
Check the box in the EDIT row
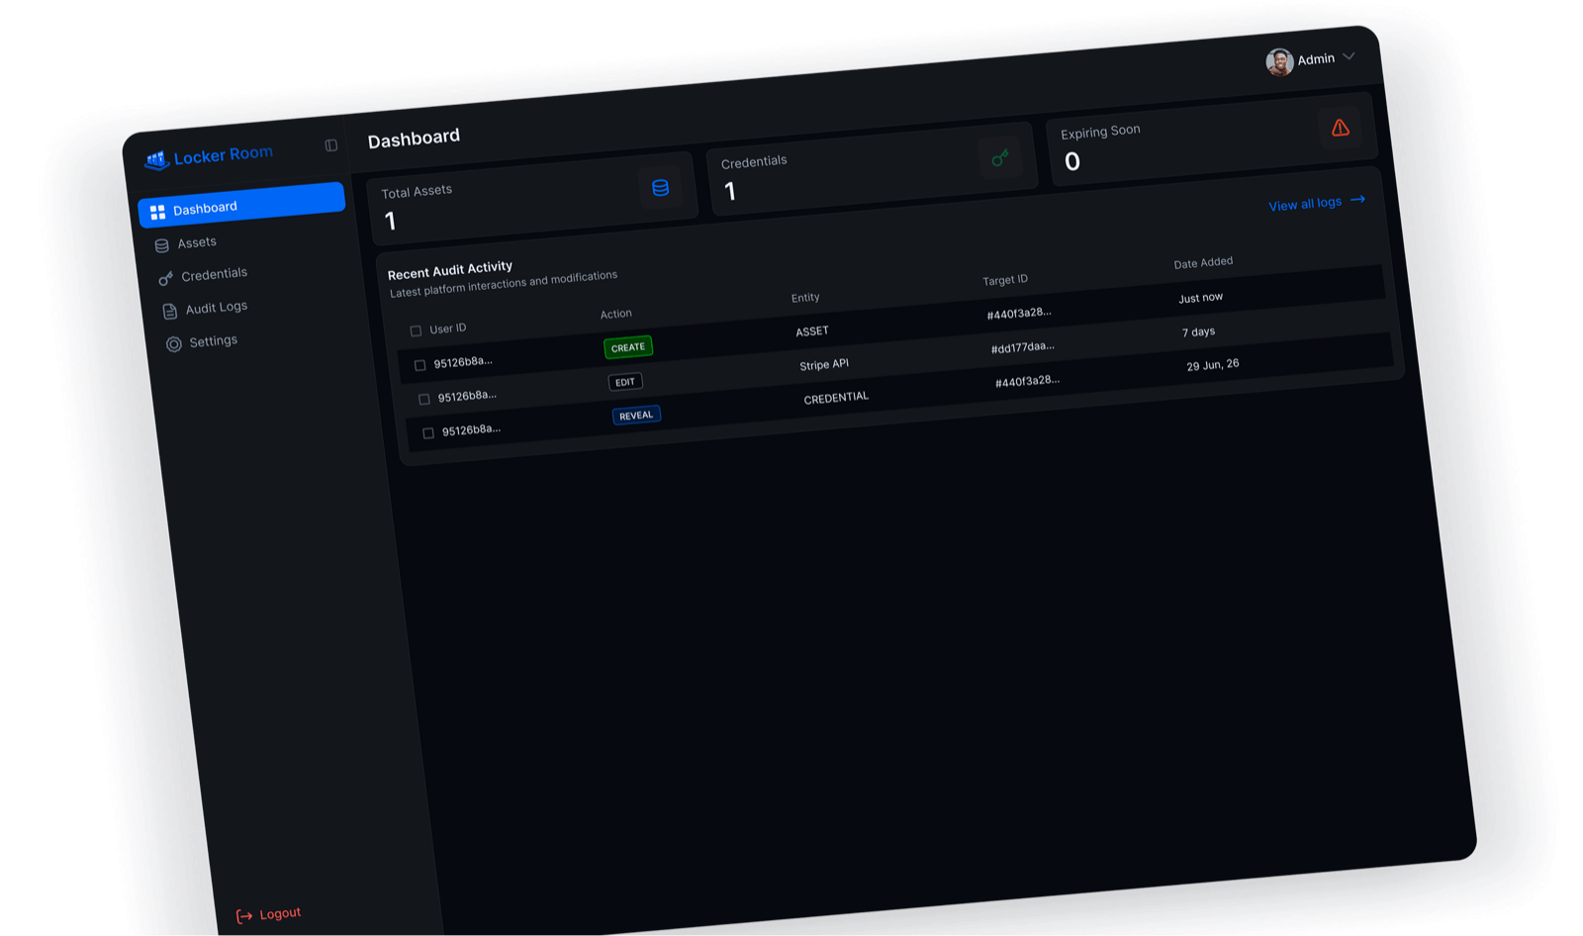[x=423, y=399]
